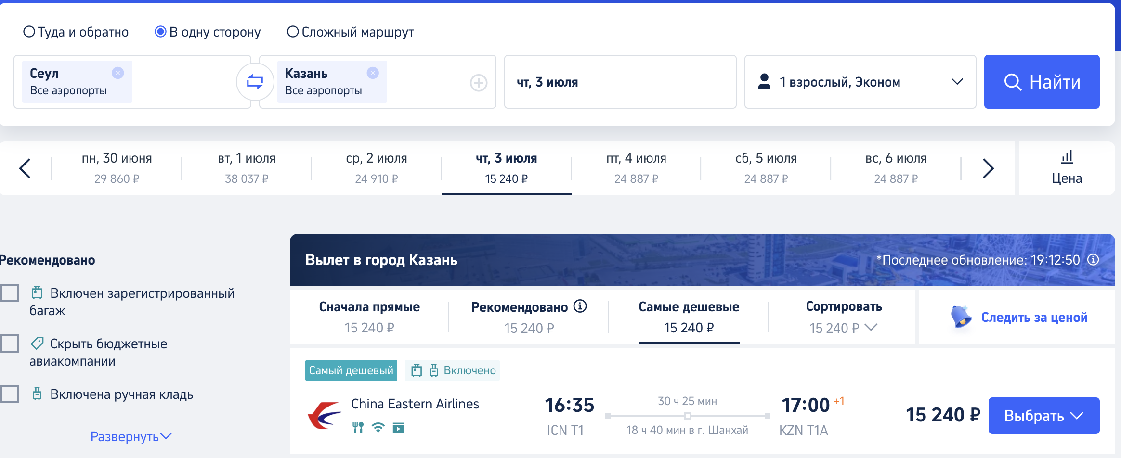Tick the Скрыть бюджетные авиакомпании checkbox
1121x458 pixels.
(x=10, y=343)
